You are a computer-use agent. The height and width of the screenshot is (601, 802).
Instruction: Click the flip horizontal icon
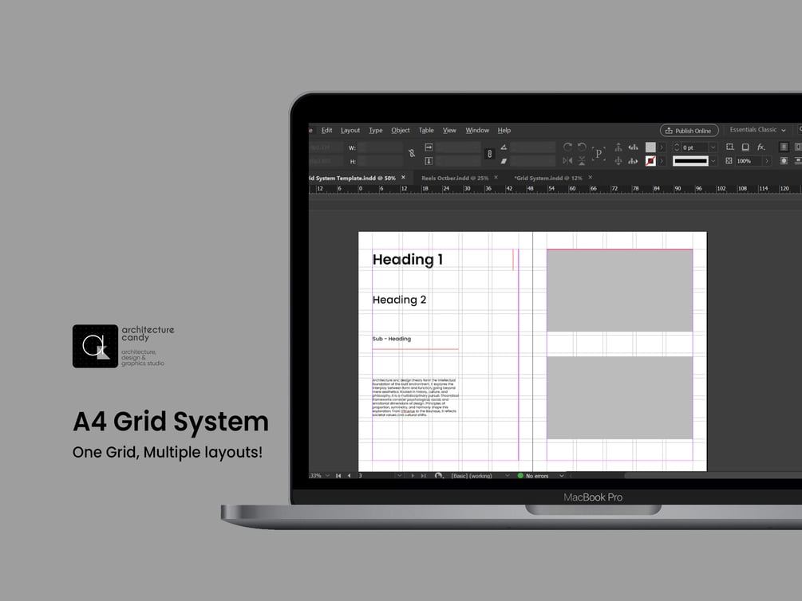click(567, 161)
